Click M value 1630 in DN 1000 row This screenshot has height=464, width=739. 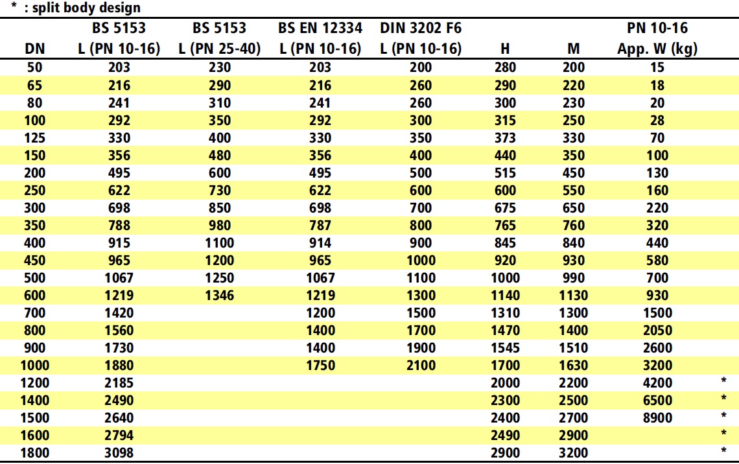coord(574,365)
